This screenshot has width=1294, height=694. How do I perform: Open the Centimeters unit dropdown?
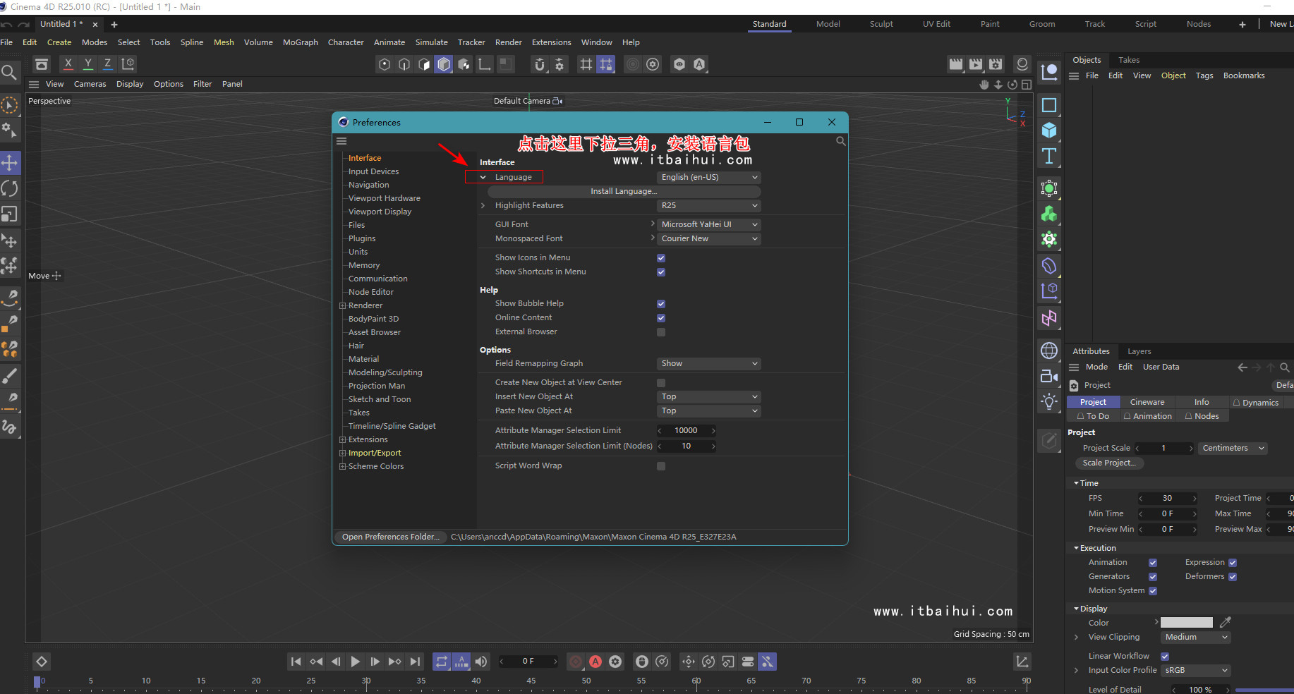[x=1232, y=448]
